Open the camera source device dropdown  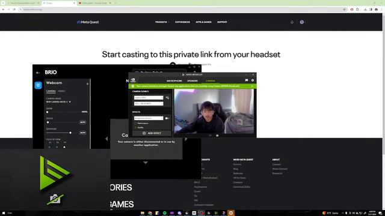click(149, 98)
